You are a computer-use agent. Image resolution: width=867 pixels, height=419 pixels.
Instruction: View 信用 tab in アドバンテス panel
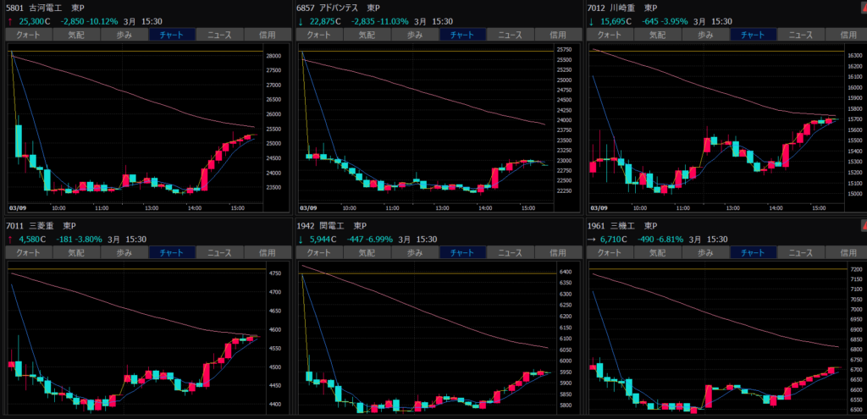[x=556, y=35]
